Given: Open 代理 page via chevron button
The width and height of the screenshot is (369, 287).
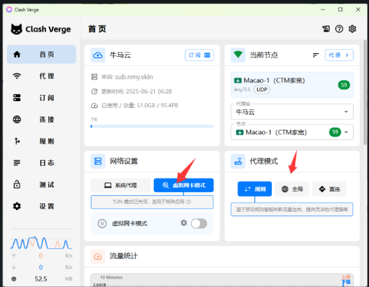Looking at the screenshot, I should pos(339,55).
